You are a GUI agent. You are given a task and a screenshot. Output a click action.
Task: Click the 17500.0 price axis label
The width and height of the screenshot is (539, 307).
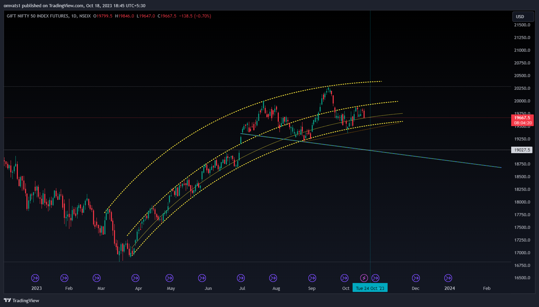tap(522, 228)
